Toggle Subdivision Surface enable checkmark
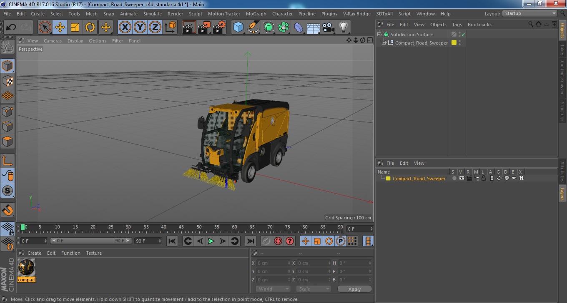The image size is (567, 303). (463, 35)
